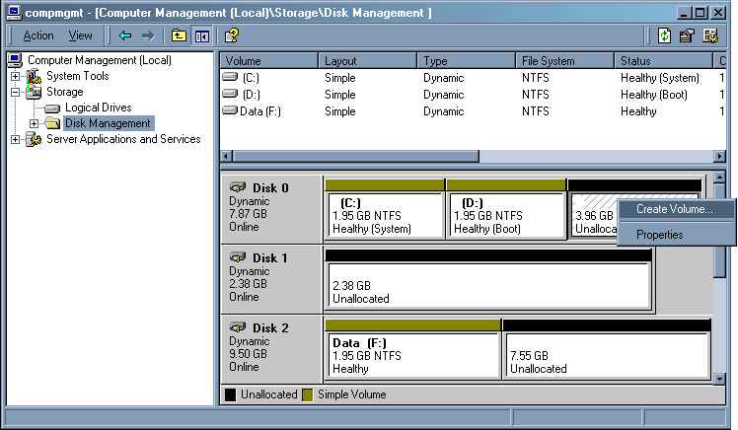Viewport: 738px width, 430px height.
Task: Click the Refresh toolbar icon
Action: [x=664, y=36]
